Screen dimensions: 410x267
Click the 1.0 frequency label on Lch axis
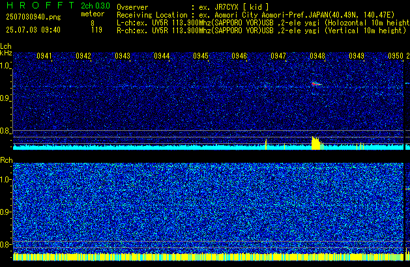coord(5,66)
